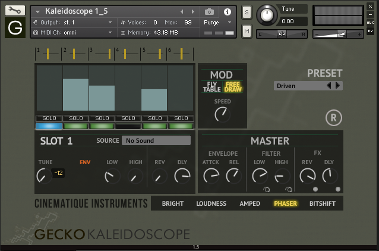Toggle SOLO for slot 1
Viewport: 379px width, 251px height.
(49, 118)
